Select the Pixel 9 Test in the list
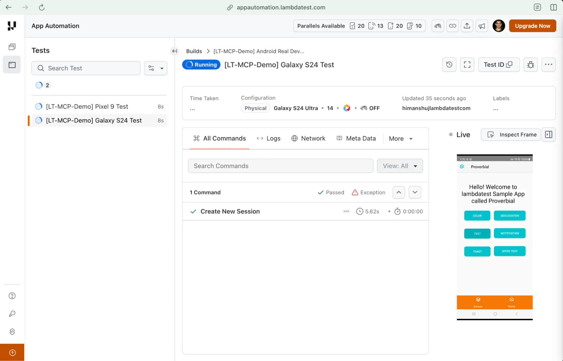 (x=99, y=107)
